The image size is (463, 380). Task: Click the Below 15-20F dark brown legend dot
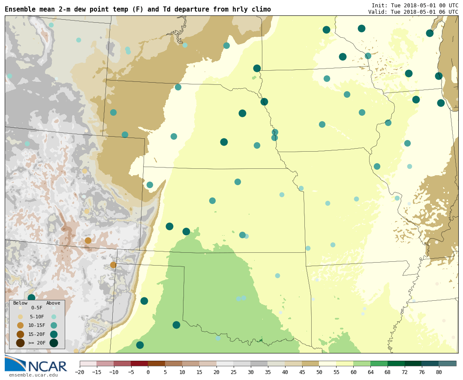tap(21, 334)
